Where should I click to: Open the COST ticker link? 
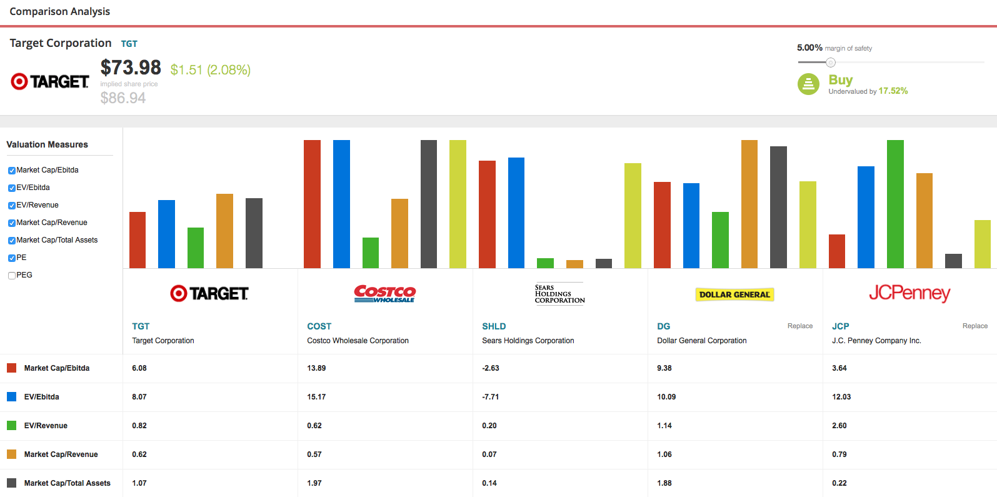pyautogui.click(x=319, y=326)
